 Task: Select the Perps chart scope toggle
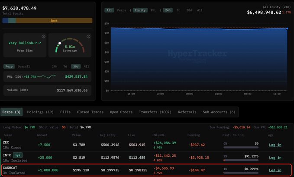[x=122, y=10]
